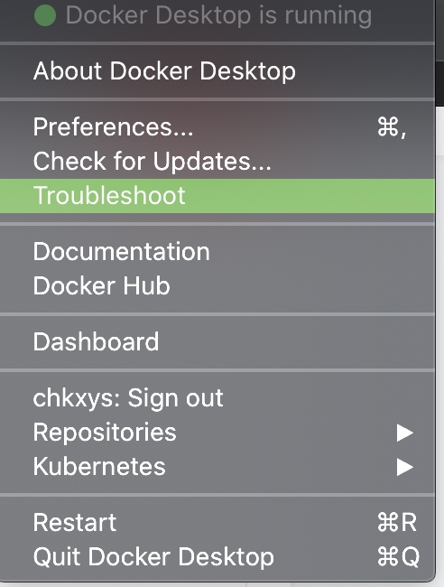Expand the Repositories submenu arrow
444x587 pixels.
tap(404, 433)
